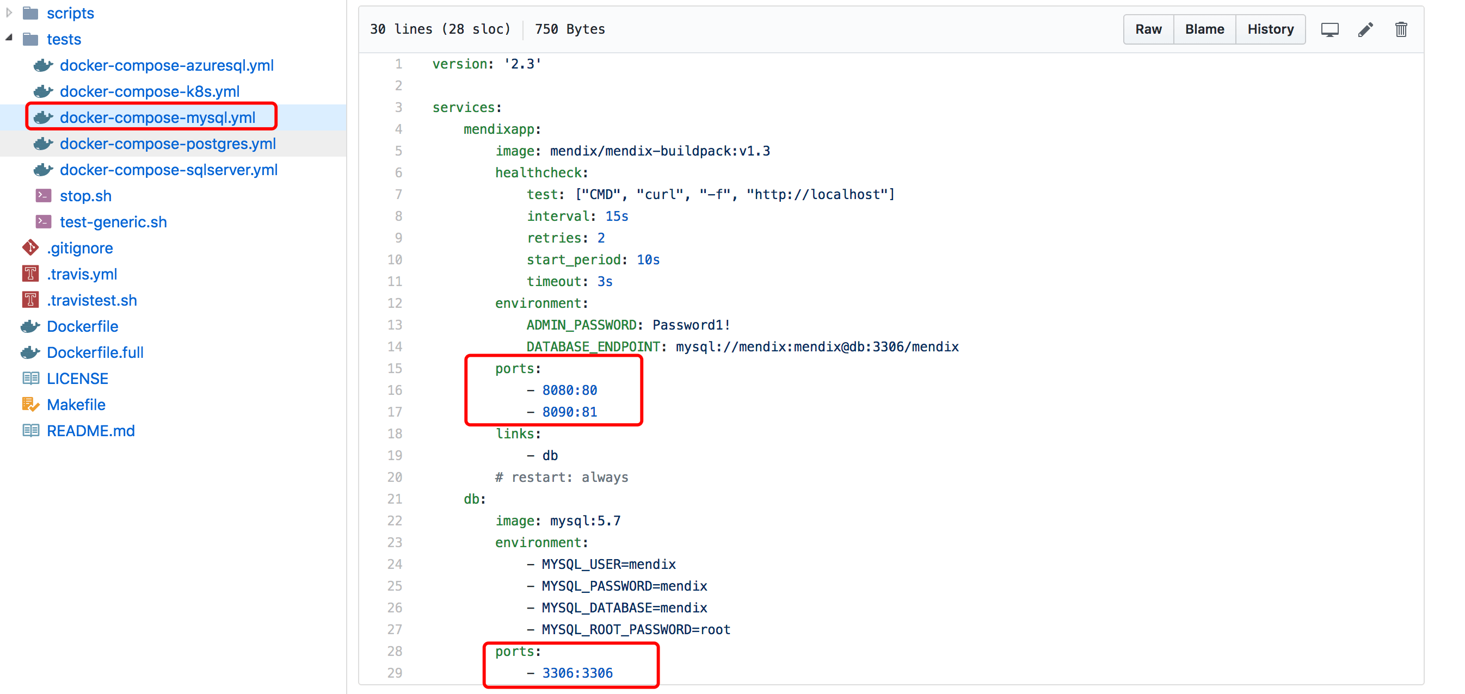Viewport: 1465px width, 694px height.
Task: Open Blame view
Action: 1204,29
